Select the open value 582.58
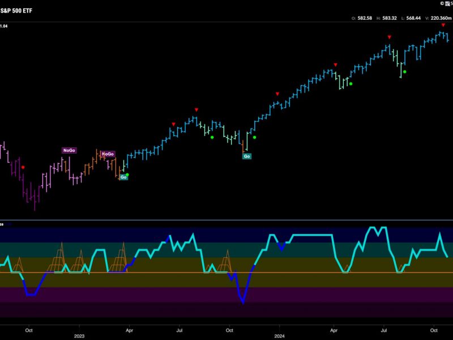The width and height of the screenshot is (453, 340). coord(365,18)
